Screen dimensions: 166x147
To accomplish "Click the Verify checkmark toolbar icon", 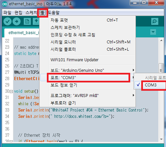I will [7, 21].
